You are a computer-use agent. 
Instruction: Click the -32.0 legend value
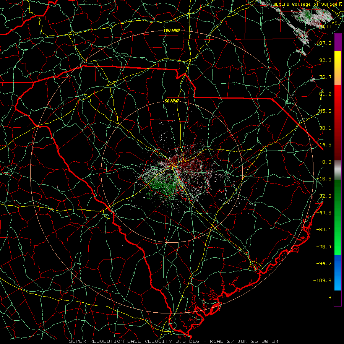[324, 196]
